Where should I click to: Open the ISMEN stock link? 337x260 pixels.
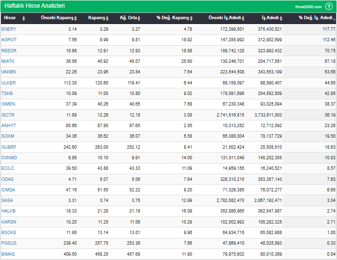(8, 104)
